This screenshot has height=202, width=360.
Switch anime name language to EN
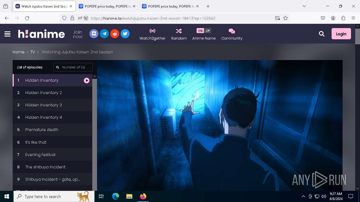pos(200,31)
